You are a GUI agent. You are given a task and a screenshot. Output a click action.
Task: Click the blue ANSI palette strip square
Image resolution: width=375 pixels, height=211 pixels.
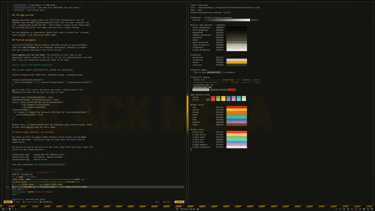coord(228,98)
